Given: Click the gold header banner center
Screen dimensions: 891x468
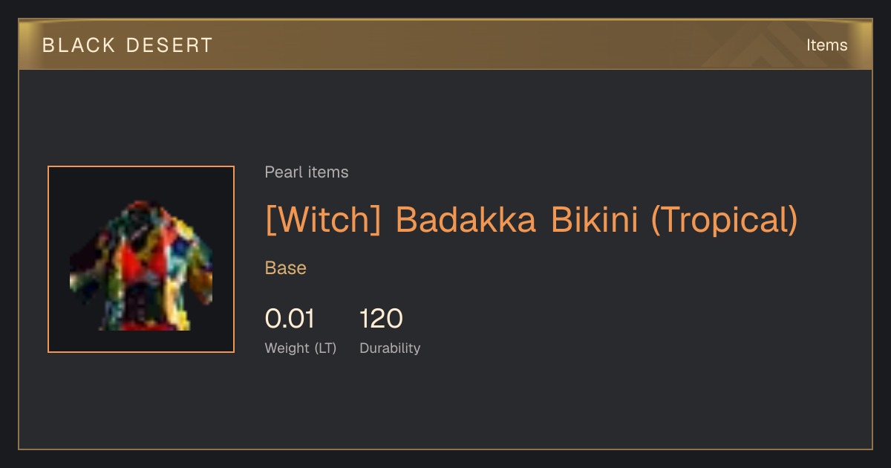Looking at the screenshot, I should [446, 45].
